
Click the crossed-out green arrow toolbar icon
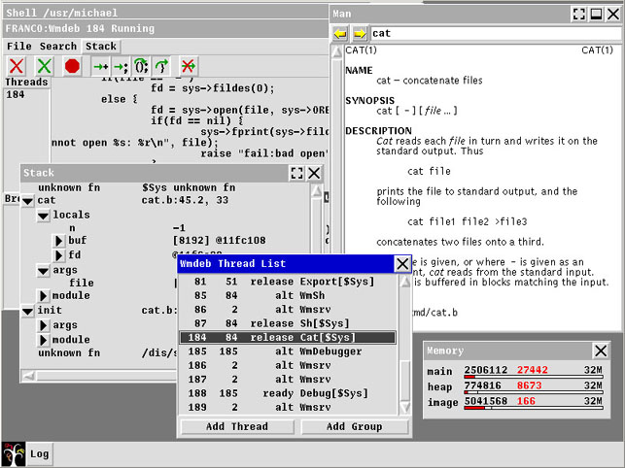tap(189, 66)
